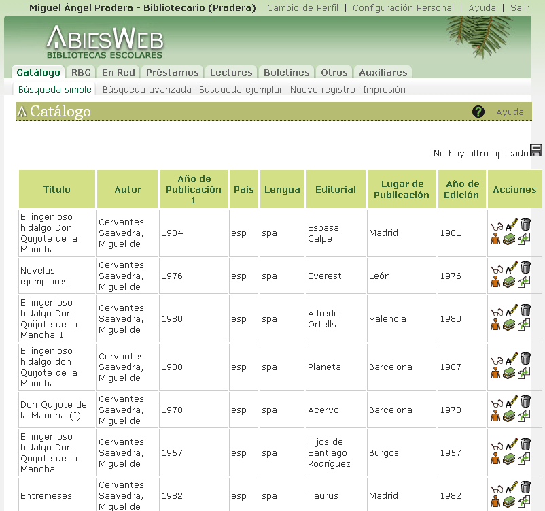Open the En Red tab

pyautogui.click(x=118, y=72)
